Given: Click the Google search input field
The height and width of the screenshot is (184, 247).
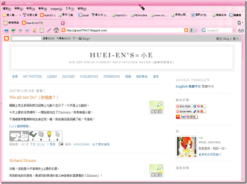Looking at the screenshot, I should pos(219,30).
